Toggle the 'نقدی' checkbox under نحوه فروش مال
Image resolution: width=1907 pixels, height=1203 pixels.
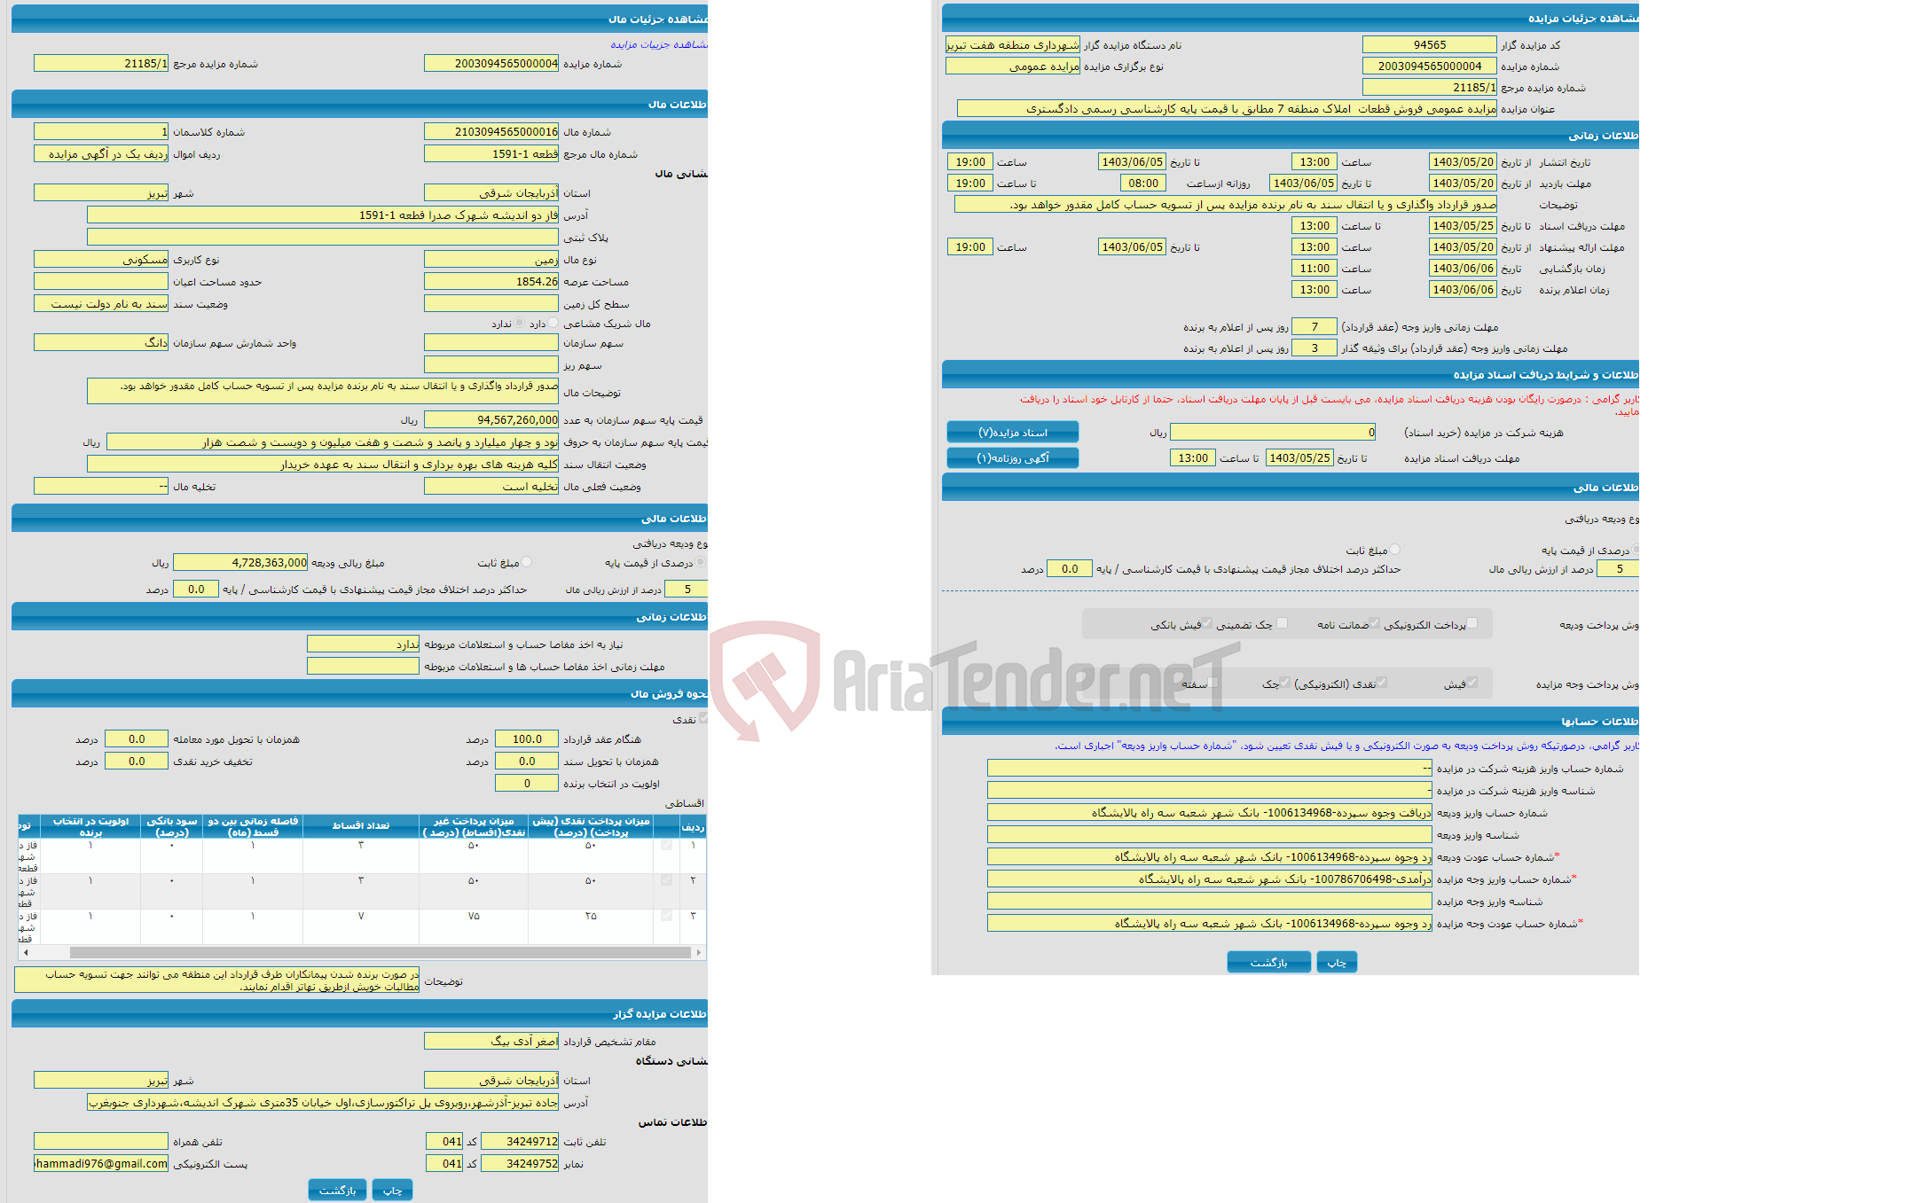coord(703,719)
